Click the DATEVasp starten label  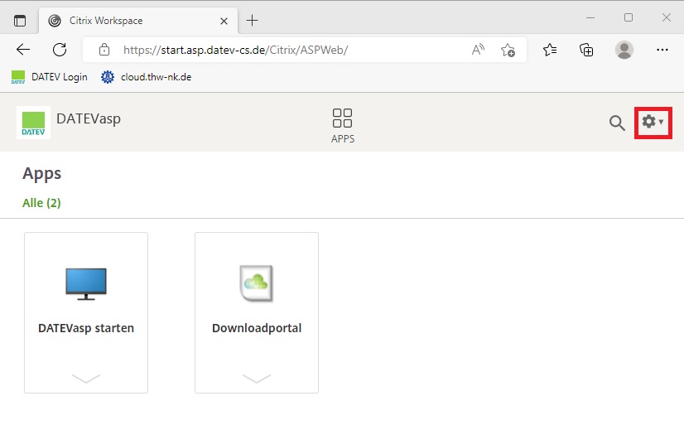coord(86,328)
